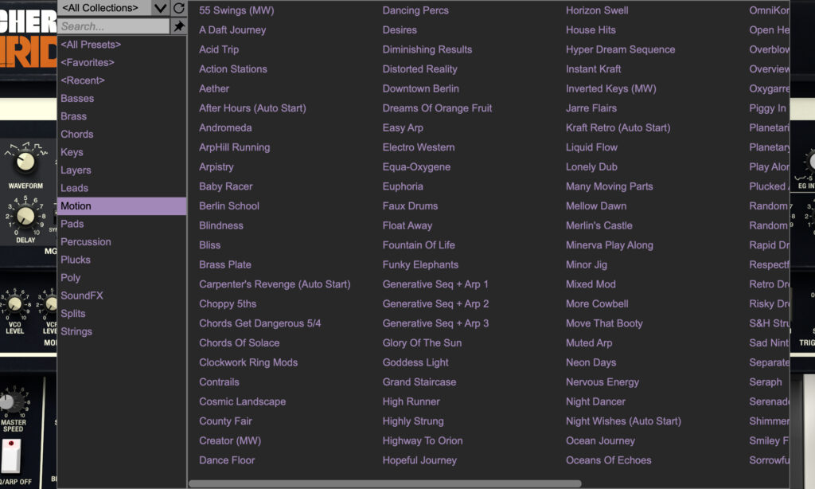Select the Pads category
This screenshot has width=815, height=489.
[72, 224]
